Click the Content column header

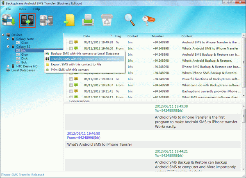tap(187, 36)
